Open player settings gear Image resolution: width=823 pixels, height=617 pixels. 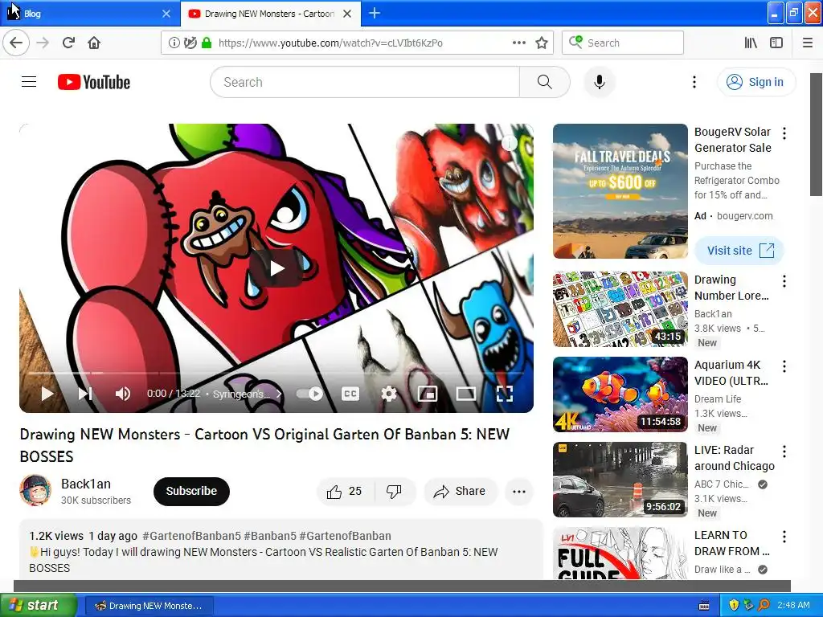(x=388, y=394)
